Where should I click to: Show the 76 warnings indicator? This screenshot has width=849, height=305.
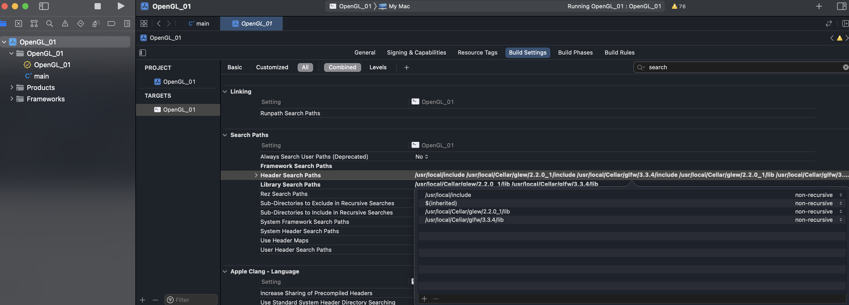click(679, 6)
